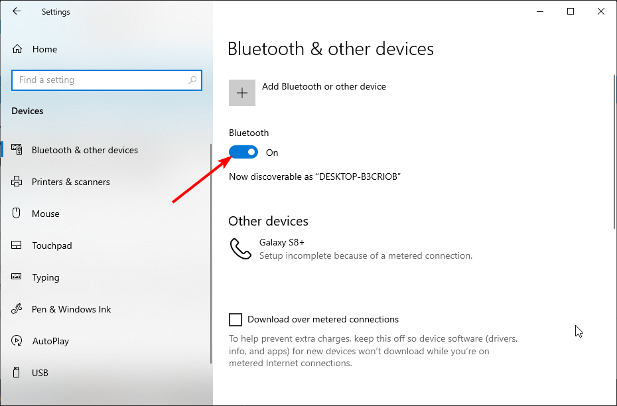Click the Find a setting field
The image size is (617, 406).
[107, 80]
